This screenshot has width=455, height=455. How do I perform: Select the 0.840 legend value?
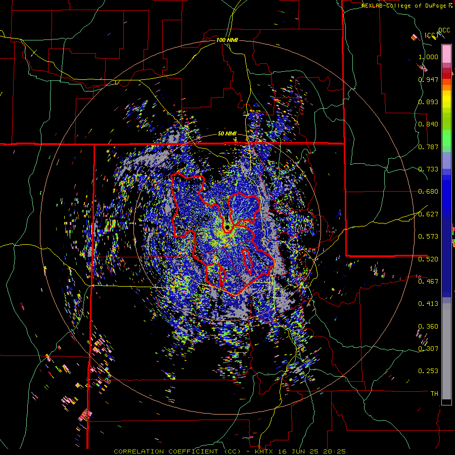click(428, 124)
